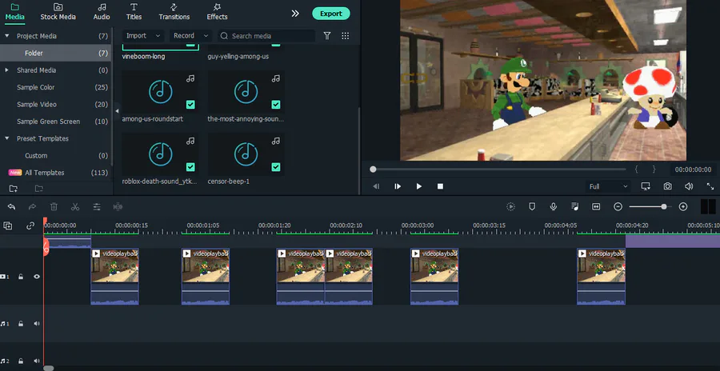Viewport: 720px width, 371px height.
Task: Undo last edit in timeline toolbar
Action: tap(11, 207)
